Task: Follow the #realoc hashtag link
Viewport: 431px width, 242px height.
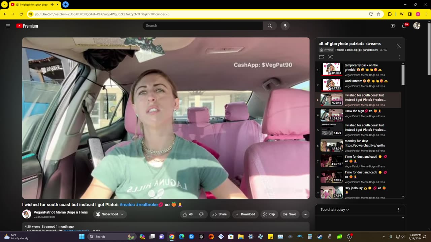Action: (x=127, y=205)
